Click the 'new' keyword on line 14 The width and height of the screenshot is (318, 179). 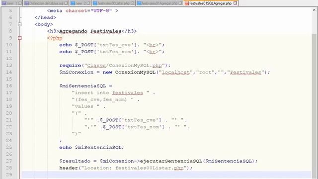[107, 72]
